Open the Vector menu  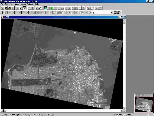23,4
